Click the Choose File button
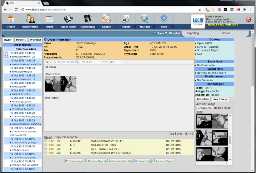This screenshot has width=256, height=173. point(204,108)
